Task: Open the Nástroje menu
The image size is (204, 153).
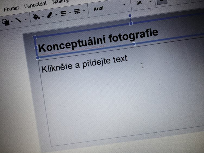Action: tap(61, 2)
